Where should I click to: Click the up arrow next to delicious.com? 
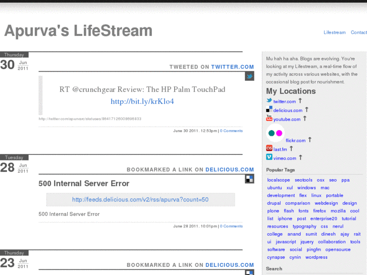coord(306,109)
